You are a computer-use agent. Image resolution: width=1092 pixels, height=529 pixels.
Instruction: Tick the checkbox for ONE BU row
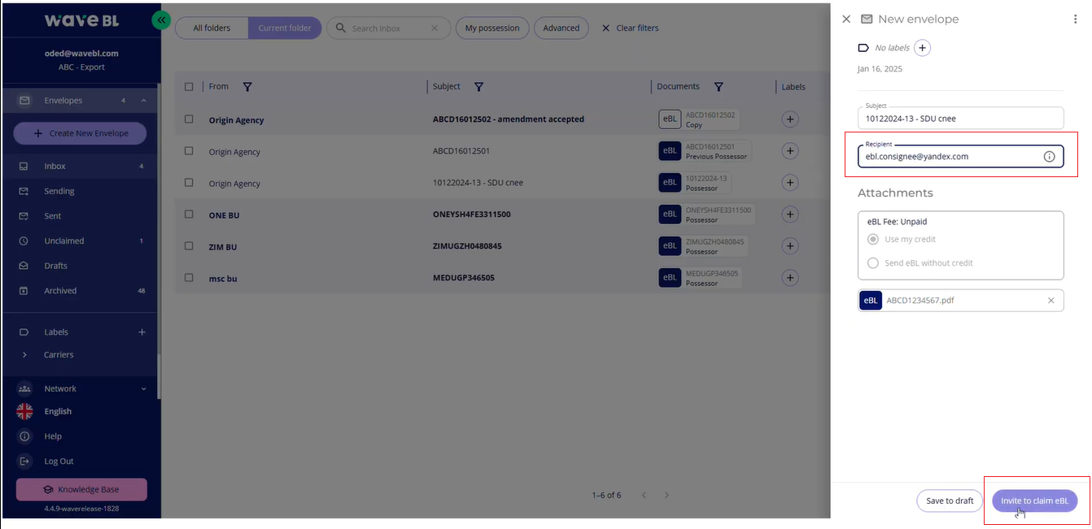click(x=189, y=215)
